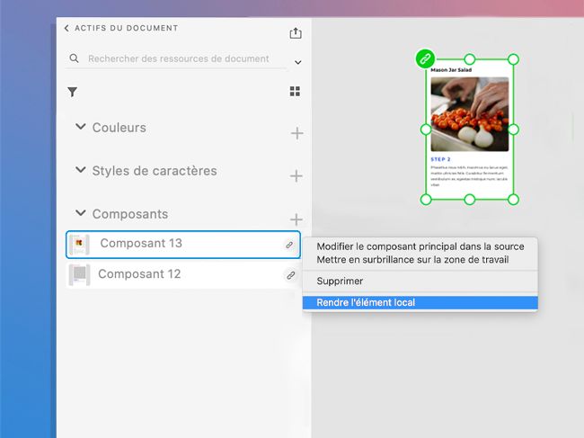This screenshot has height=438, width=584.
Task: Click the Mason Jar Salad title on canvas
Action: pos(451,70)
